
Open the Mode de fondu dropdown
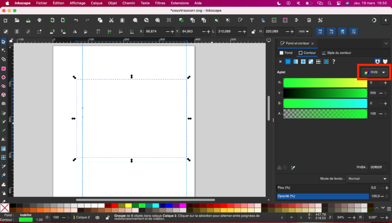tap(367, 179)
